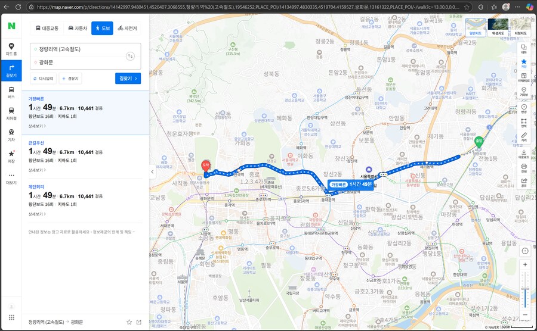The image size is (537, 331).
Task: Bookmark this page with star
Action: click(467, 7)
